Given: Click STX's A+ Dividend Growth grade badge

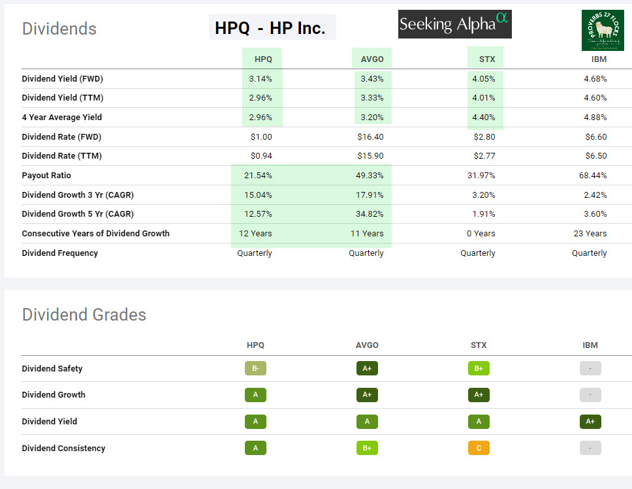Looking at the screenshot, I should 479,394.
